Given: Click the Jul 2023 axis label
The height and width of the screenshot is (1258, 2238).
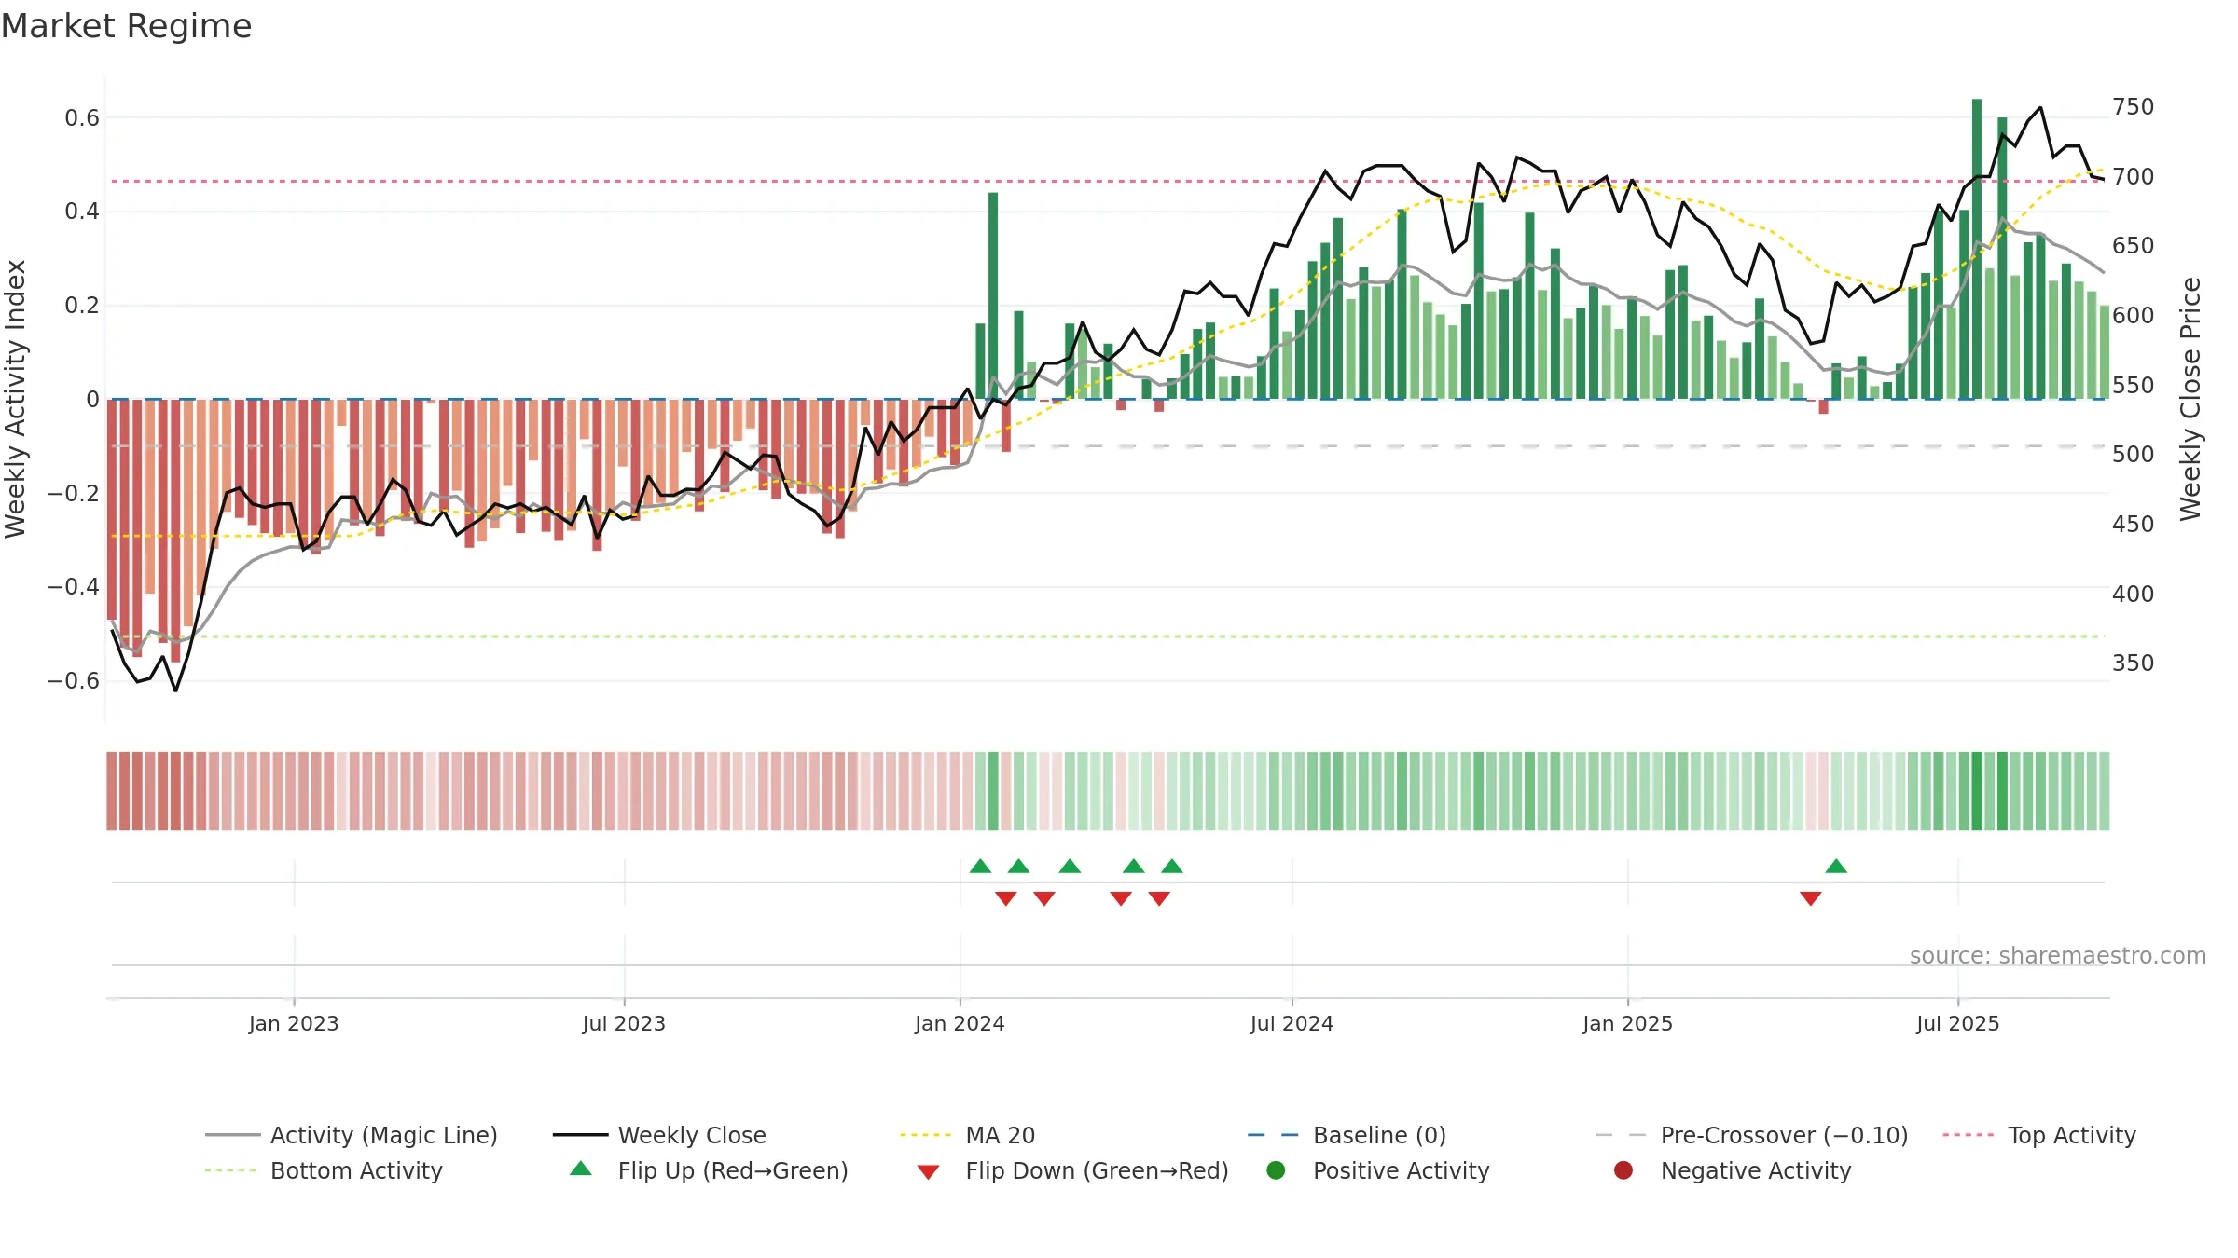Looking at the screenshot, I should tap(624, 1023).
